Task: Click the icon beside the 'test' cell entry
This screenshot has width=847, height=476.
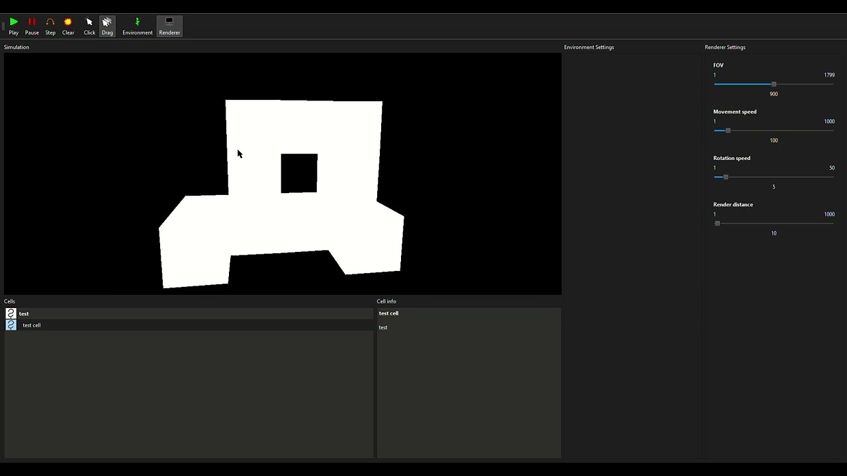Action: tap(11, 313)
